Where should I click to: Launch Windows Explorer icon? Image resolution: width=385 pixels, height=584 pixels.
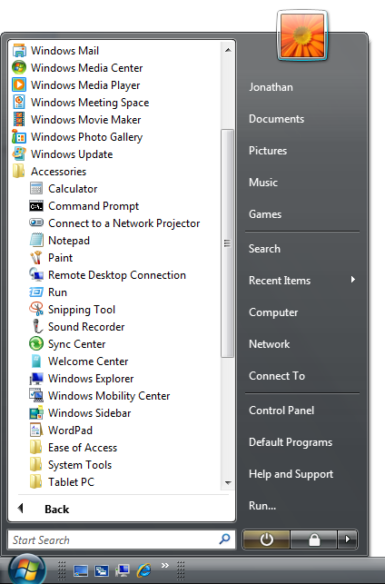point(36,378)
